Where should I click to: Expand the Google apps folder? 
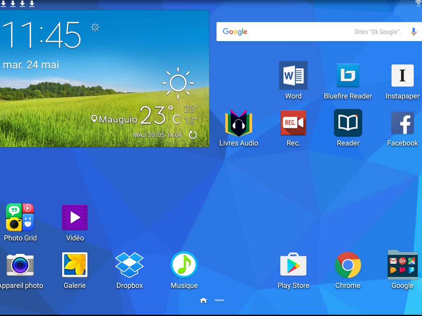(402, 265)
